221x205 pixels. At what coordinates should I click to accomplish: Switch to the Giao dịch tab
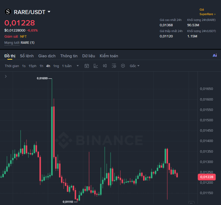pyautogui.click(x=47, y=56)
